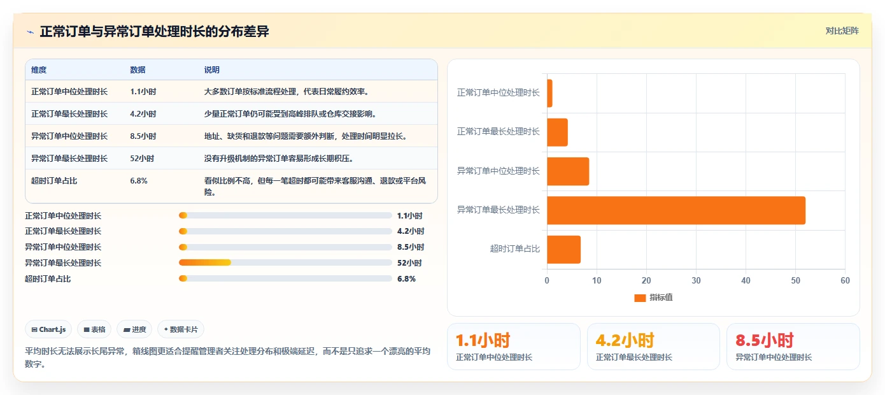
Task: Open the red 8.5小时 summary card
Action: point(793,347)
